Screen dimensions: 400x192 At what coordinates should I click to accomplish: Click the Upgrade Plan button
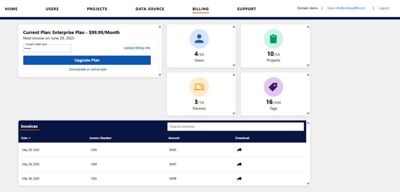(87, 60)
